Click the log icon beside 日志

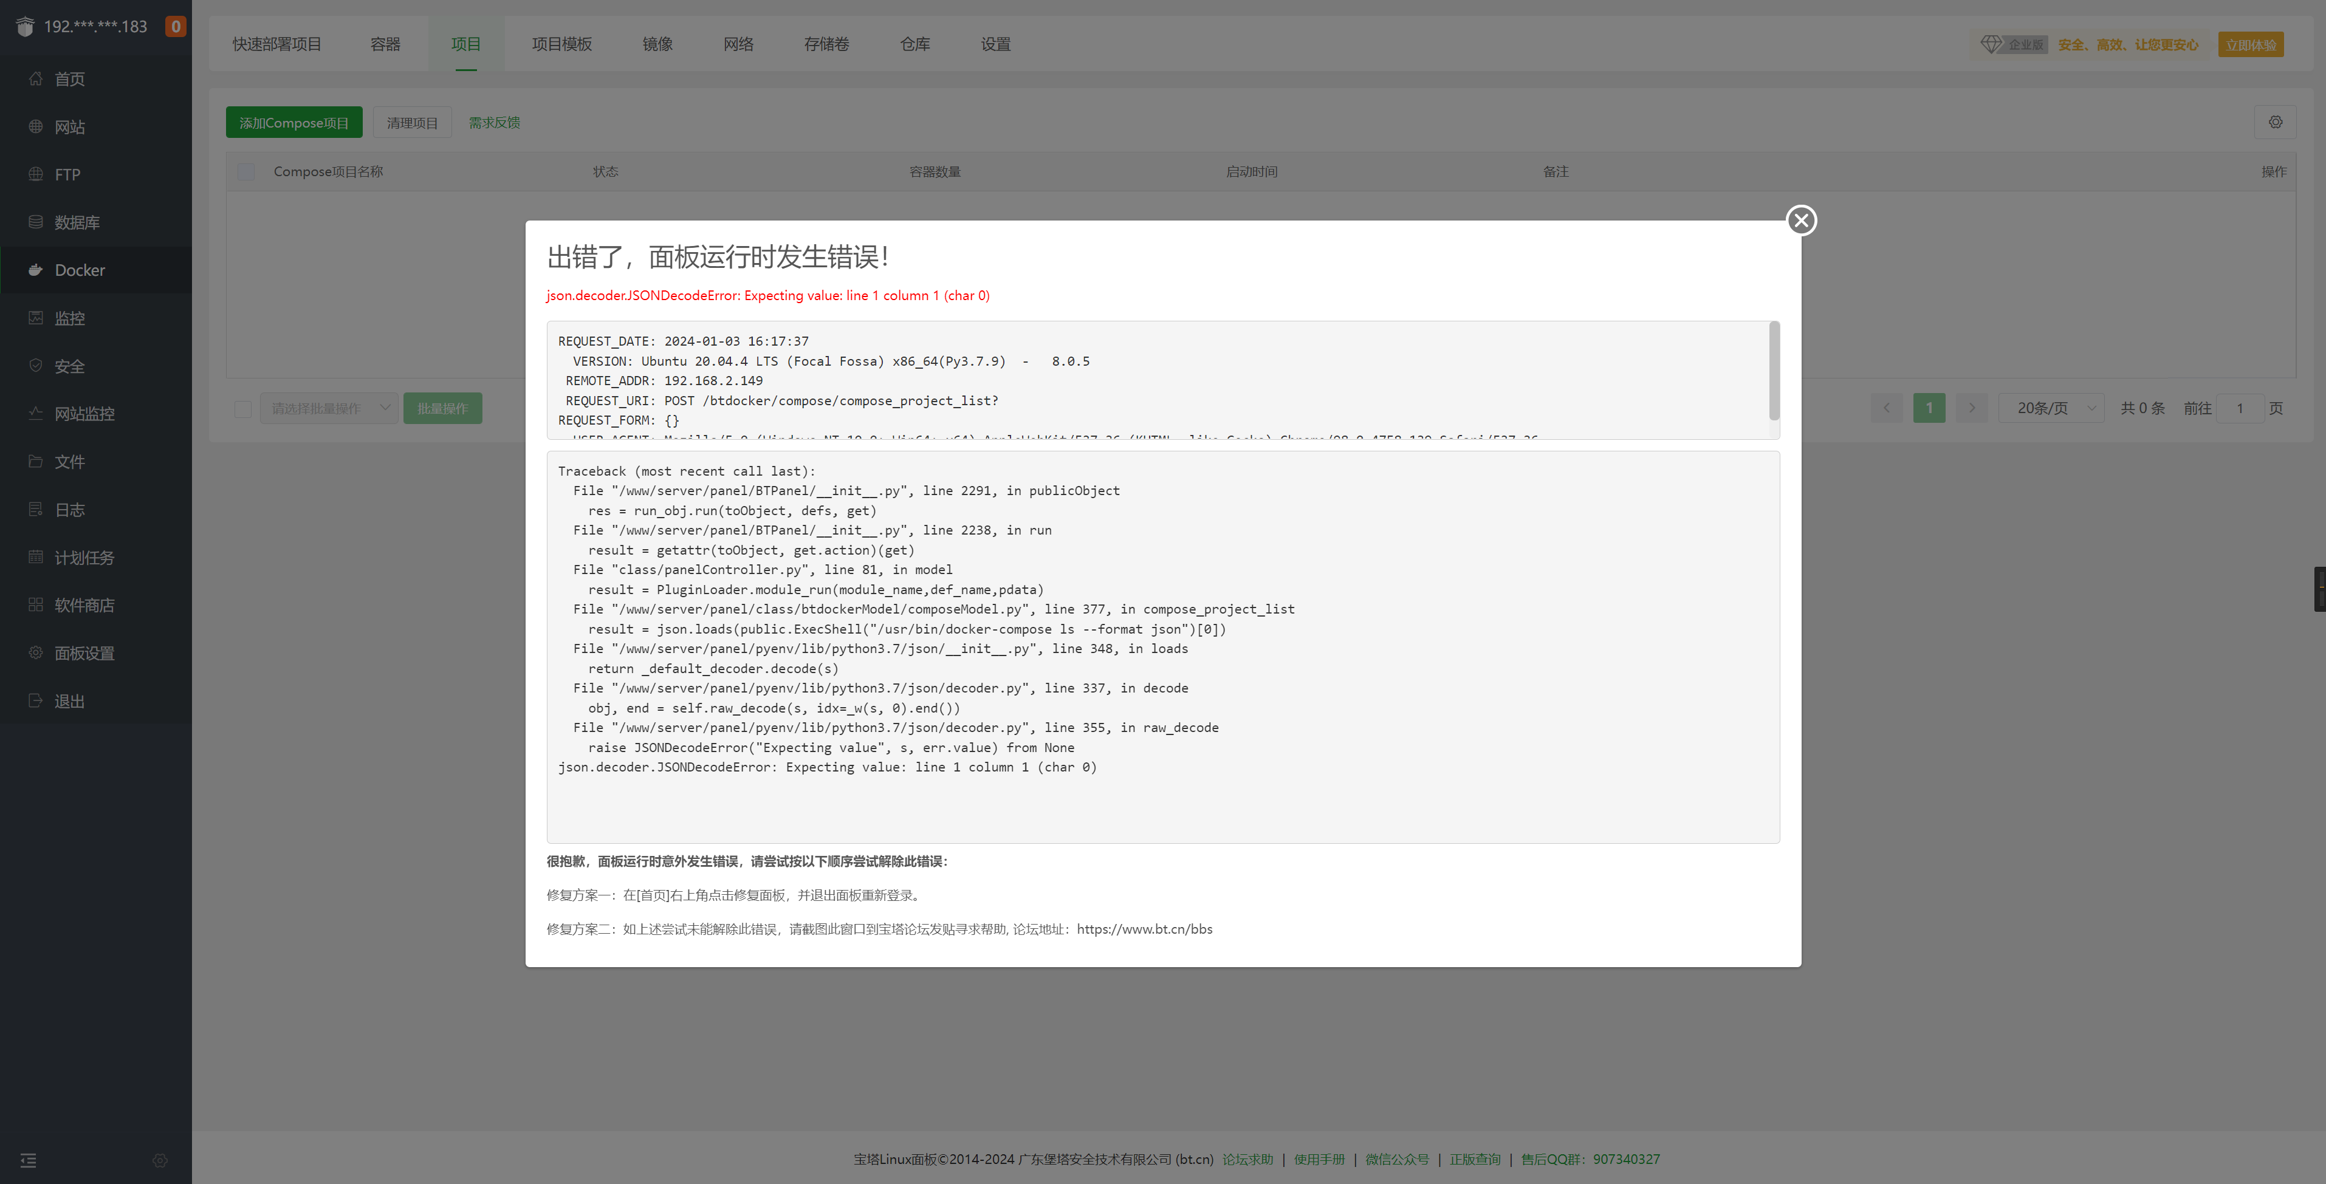click(35, 509)
